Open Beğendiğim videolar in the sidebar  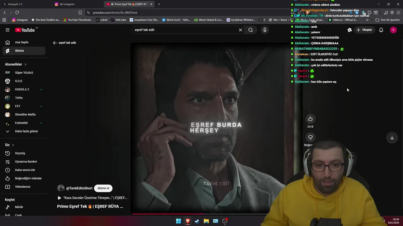pyautogui.click(x=24, y=178)
